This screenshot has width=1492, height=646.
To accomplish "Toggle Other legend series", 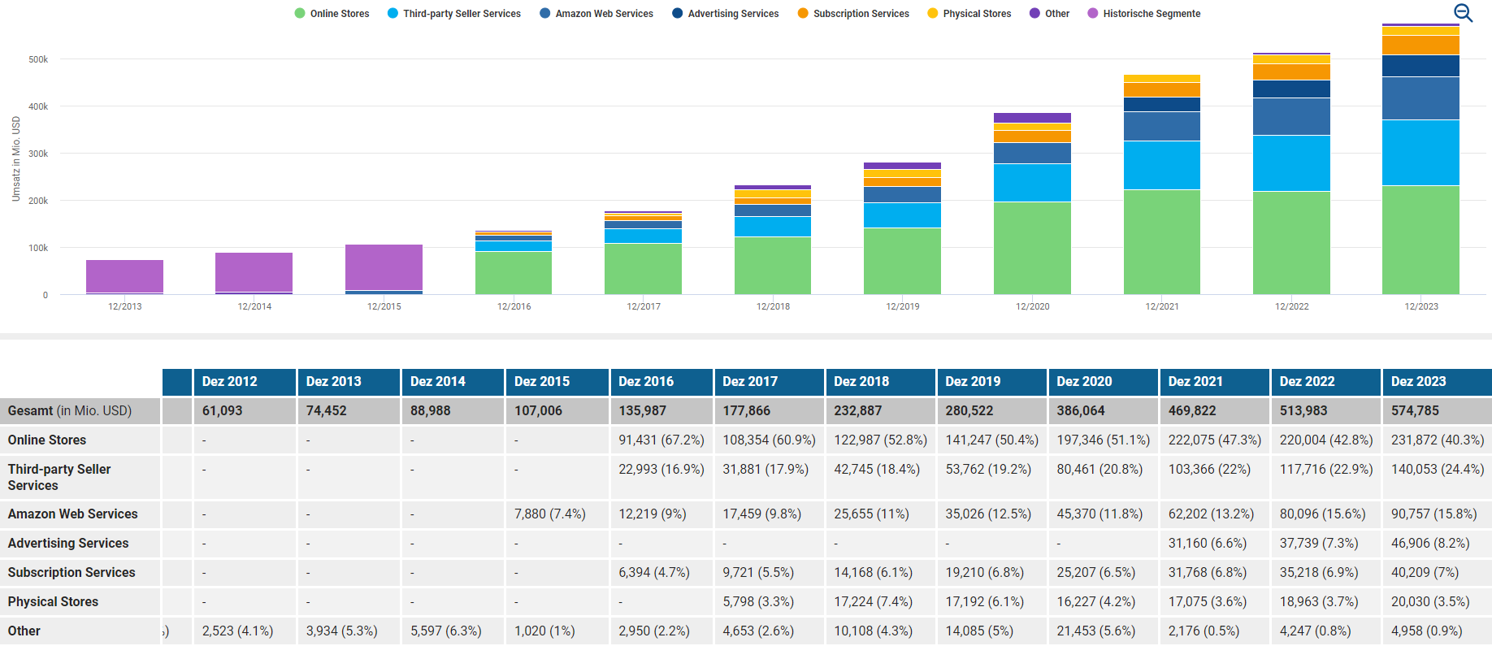I will tap(1049, 14).
